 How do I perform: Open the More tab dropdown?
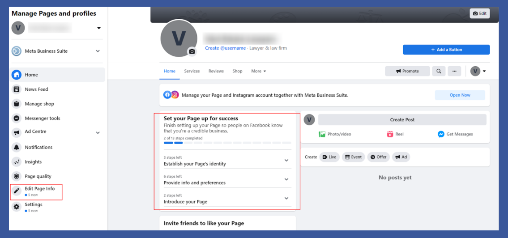tap(259, 71)
